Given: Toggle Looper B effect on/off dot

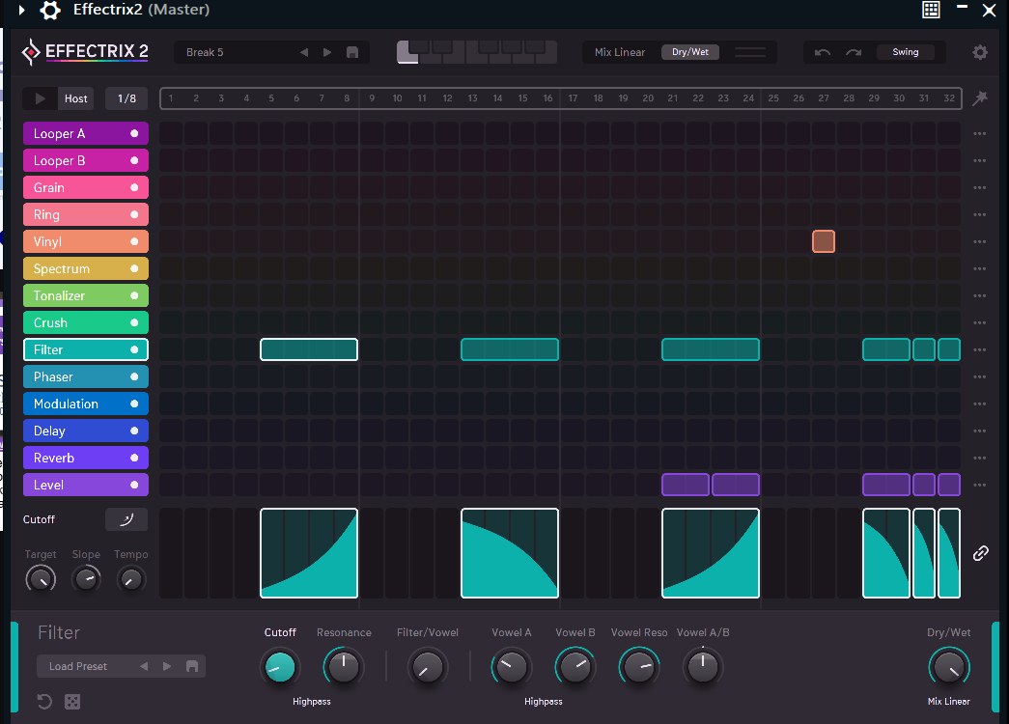Looking at the screenshot, I should pyautogui.click(x=134, y=161).
